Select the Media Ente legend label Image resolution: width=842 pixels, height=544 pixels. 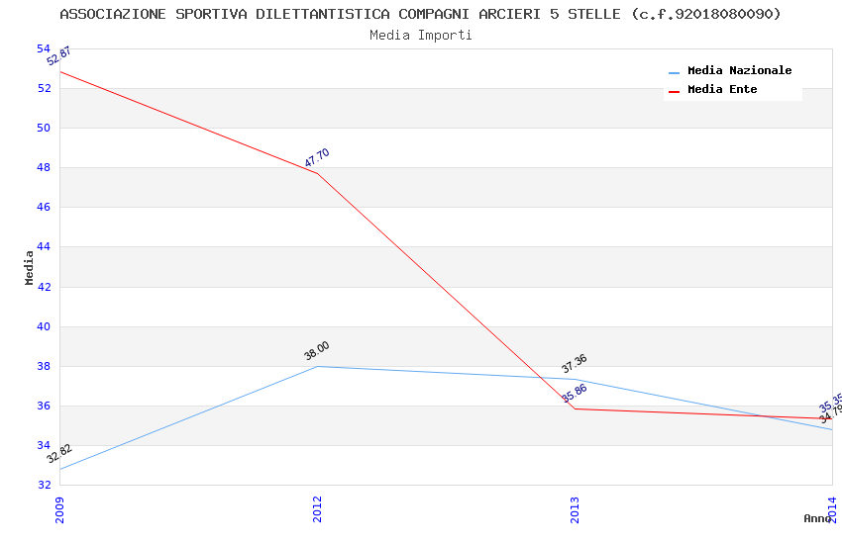tap(722, 90)
